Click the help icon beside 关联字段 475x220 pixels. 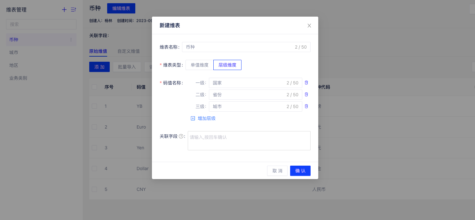tap(181, 136)
